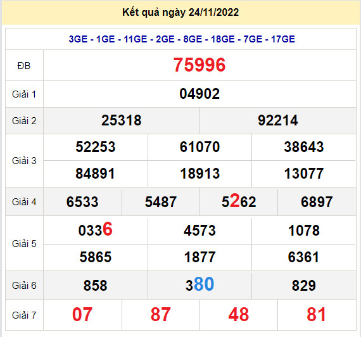Click the header Kết quả ngày 24/11/2022
The height and width of the screenshot is (337, 361).
click(180, 12)
